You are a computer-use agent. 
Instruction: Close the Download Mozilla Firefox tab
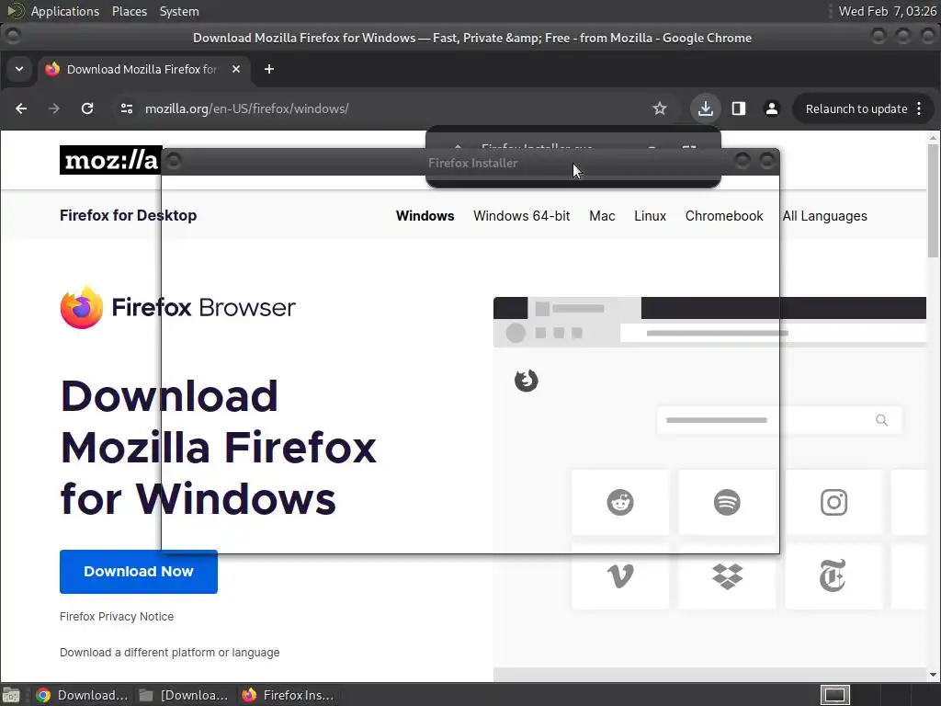pyautogui.click(x=236, y=69)
